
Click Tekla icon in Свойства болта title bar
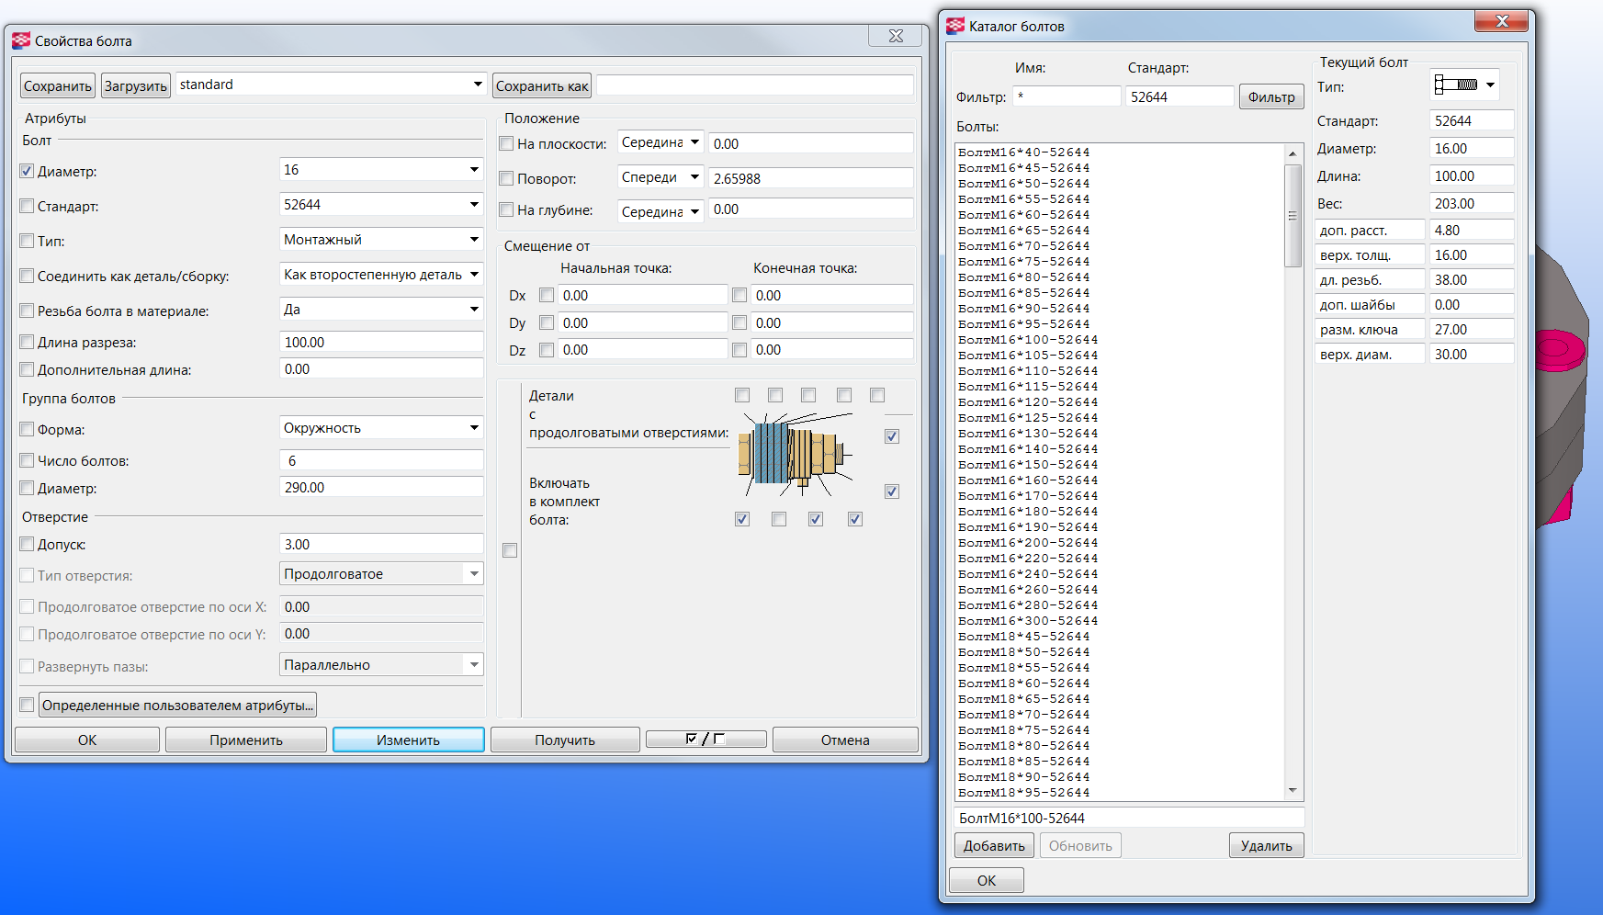point(21,40)
